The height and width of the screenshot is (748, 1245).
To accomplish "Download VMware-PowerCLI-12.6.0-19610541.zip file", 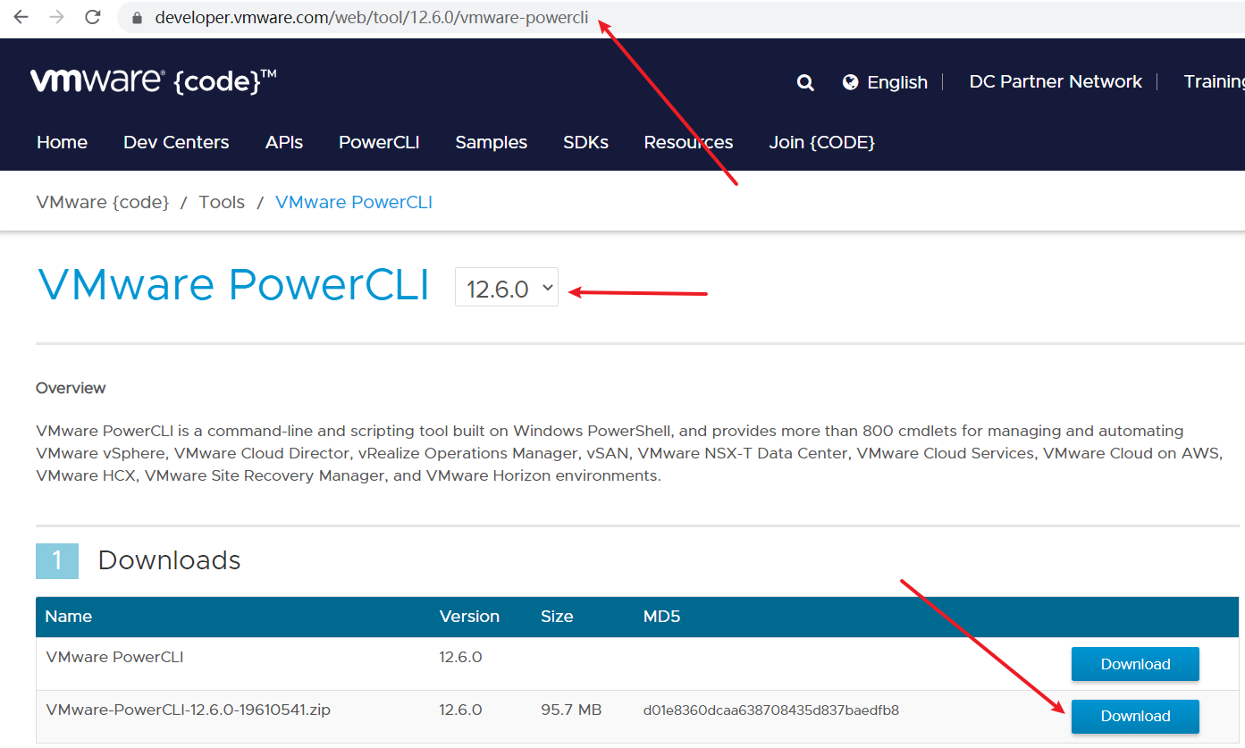I will [x=1135, y=716].
